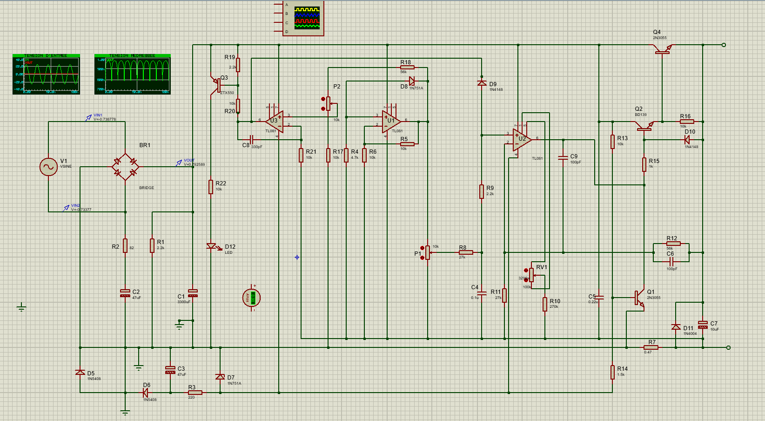Image resolution: width=765 pixels, height=421 pixels.
Task: Select resistor R10 270k
Action: click(545, 304)
